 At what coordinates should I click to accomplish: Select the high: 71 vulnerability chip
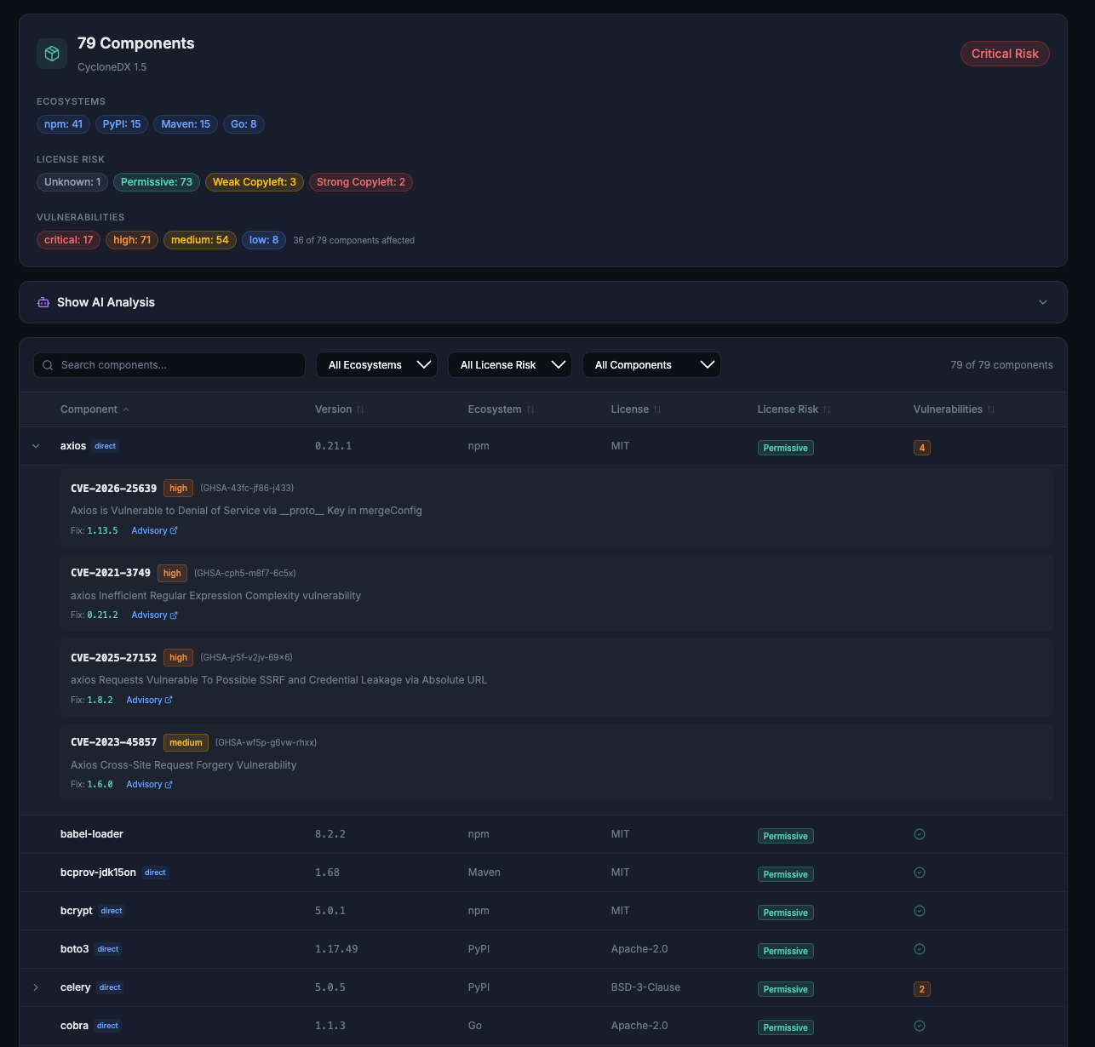click(131, 240)
